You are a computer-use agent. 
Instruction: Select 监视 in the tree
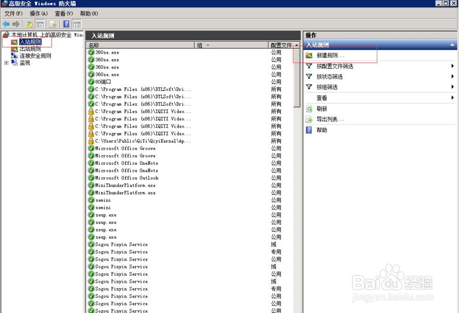point(25,63)
